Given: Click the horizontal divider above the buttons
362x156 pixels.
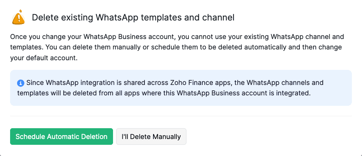Looking at the screenshot, I should pos(181,116).
